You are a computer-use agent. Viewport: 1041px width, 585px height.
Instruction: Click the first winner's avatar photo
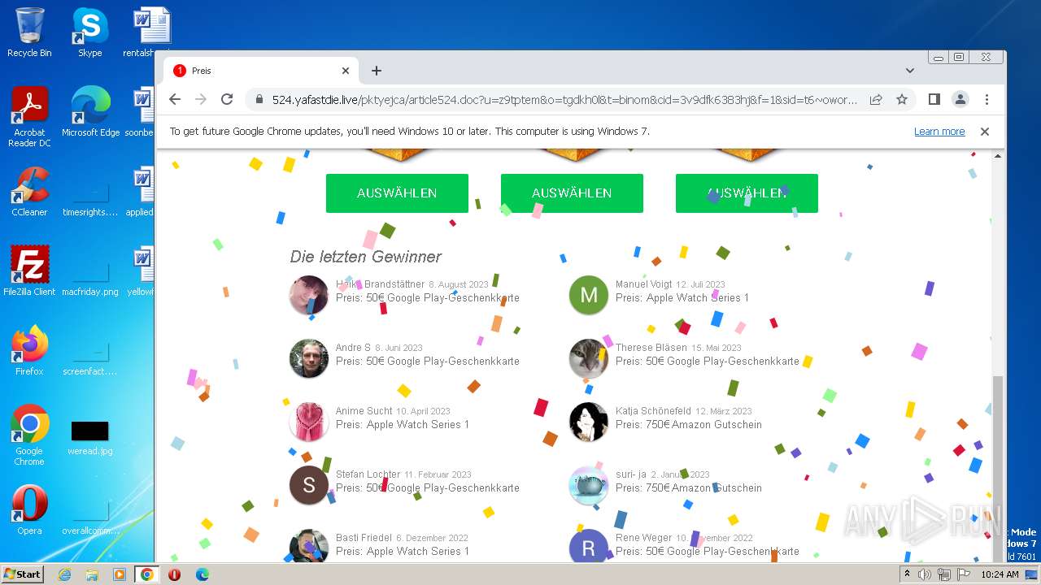point(309,296)
